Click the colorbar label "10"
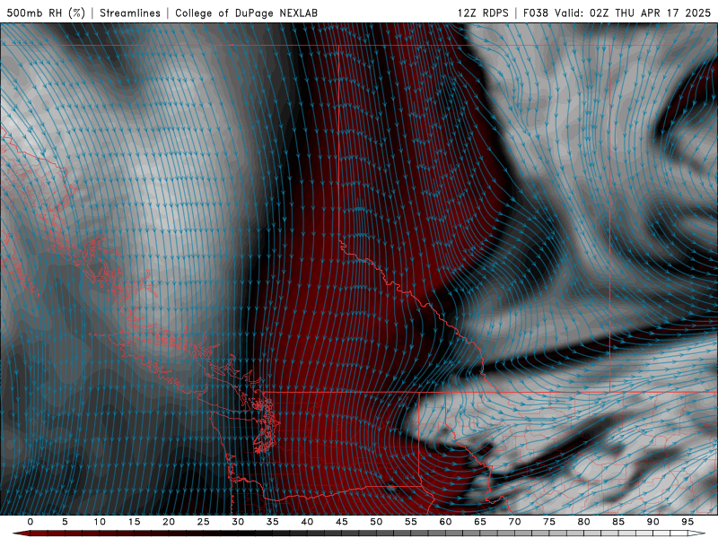Image resolution: width=718 pixels, height=538 pixels. (100, 522)
